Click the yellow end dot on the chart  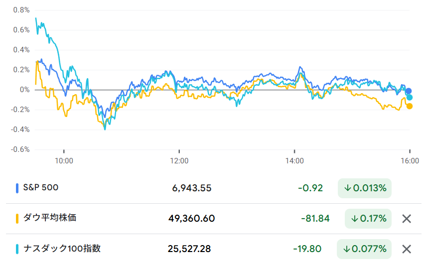tap(410, 106)
